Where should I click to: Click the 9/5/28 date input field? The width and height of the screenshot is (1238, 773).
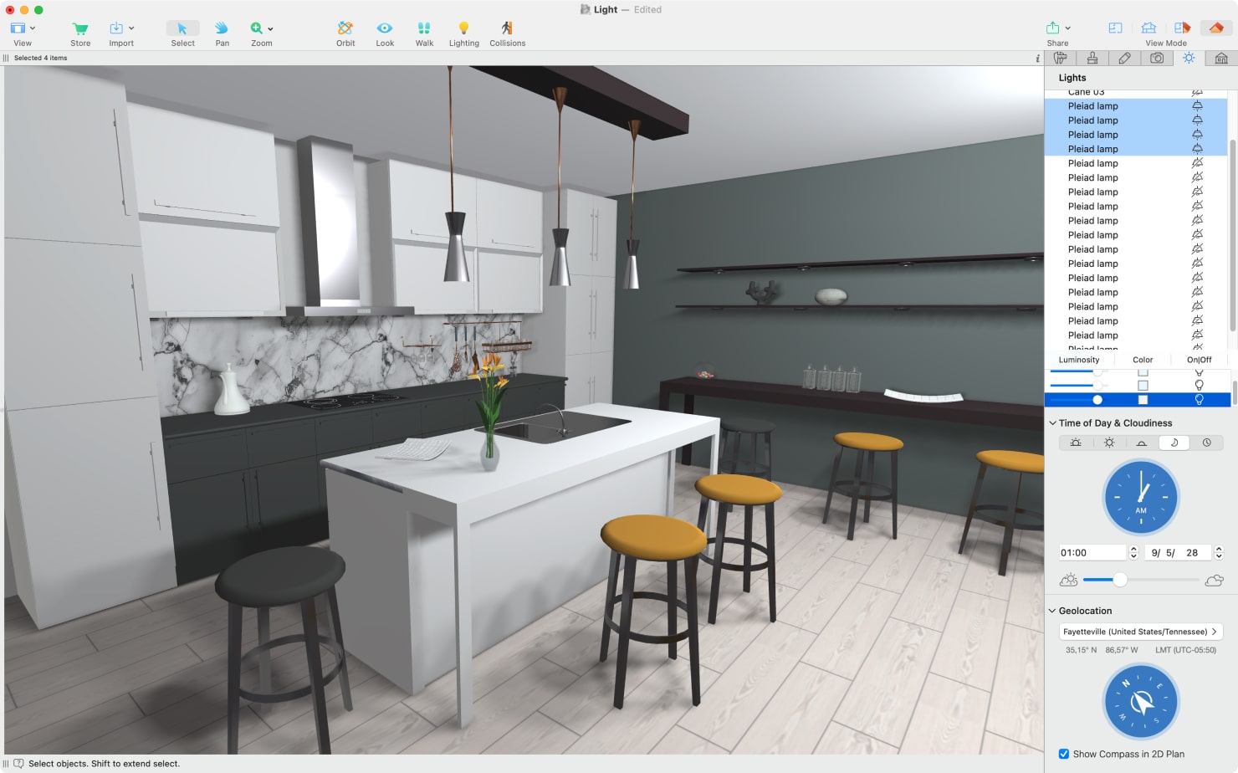1179,552
